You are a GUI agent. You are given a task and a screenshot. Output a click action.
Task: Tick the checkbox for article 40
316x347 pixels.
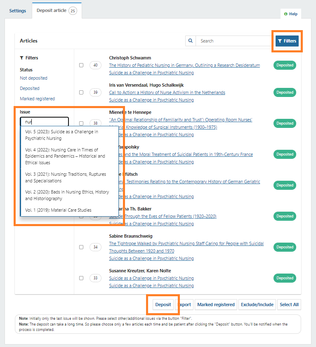pyautogui.click(x=81, y=65)
